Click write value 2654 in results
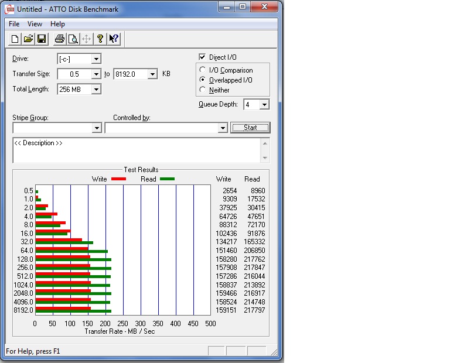 click(230, 191)
